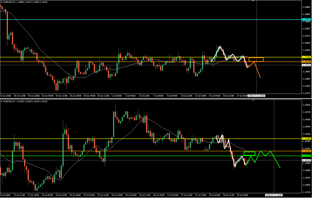Screen dimensions: 312x198
Task: Click the 14 Jul 11:00 time axis label
Action: click(61, 195)
